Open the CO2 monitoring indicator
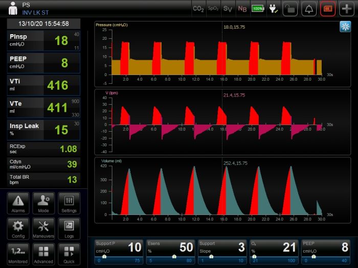The height and width of the screenshot is (268, 358). click(198, 9)
